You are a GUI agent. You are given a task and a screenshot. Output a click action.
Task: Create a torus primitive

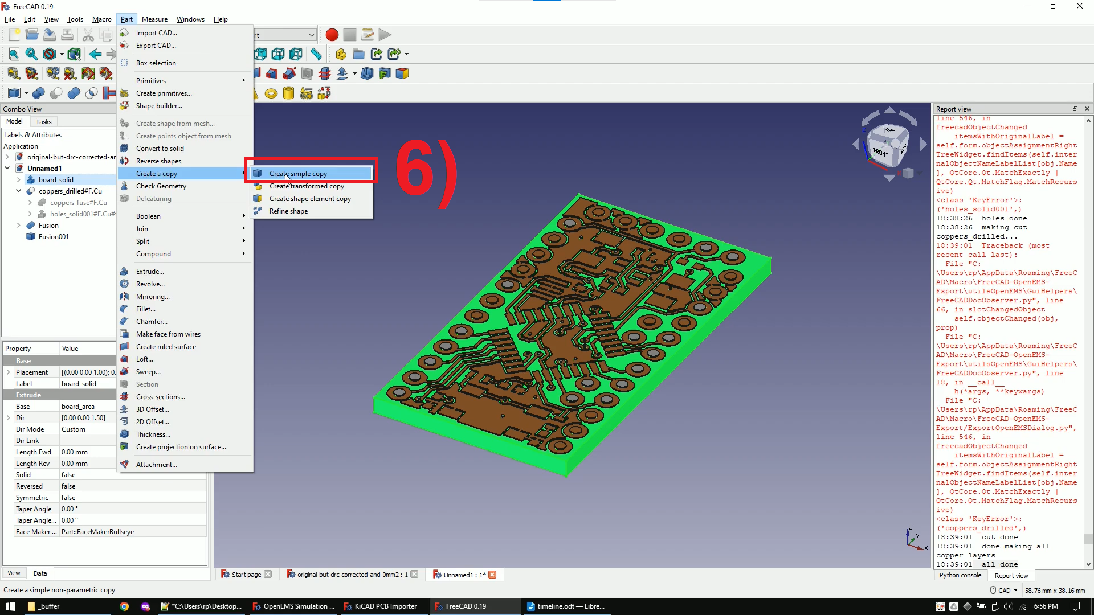[271, 93]
